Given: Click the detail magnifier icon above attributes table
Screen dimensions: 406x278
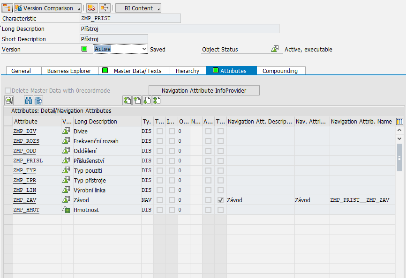Looking at the screenshot, I should (x=9, y=100).
